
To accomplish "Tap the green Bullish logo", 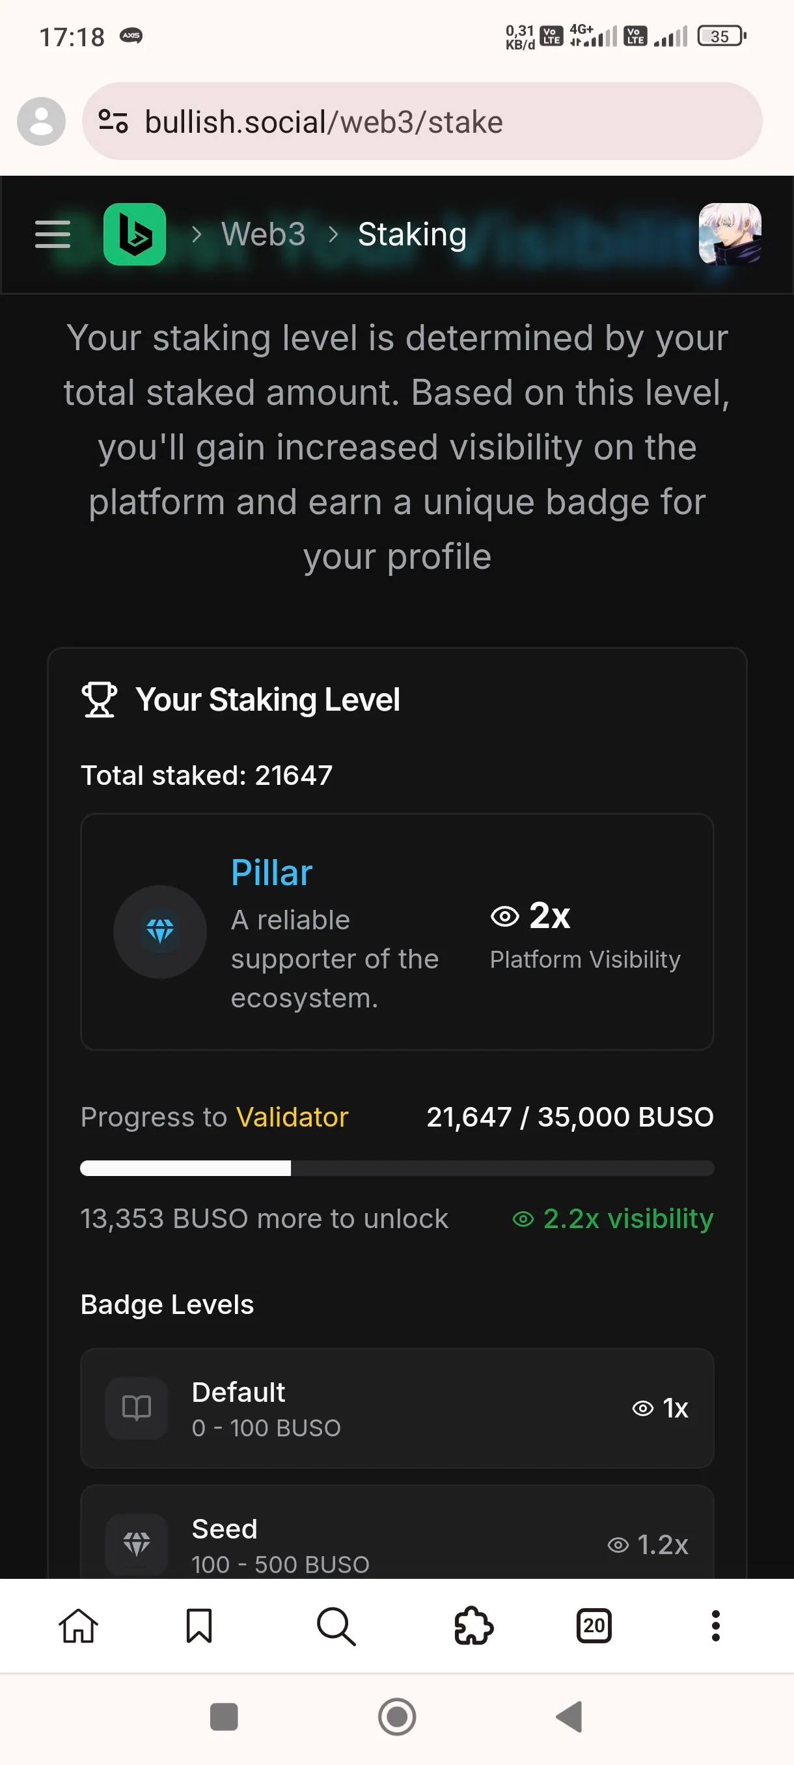I will 134,234.
